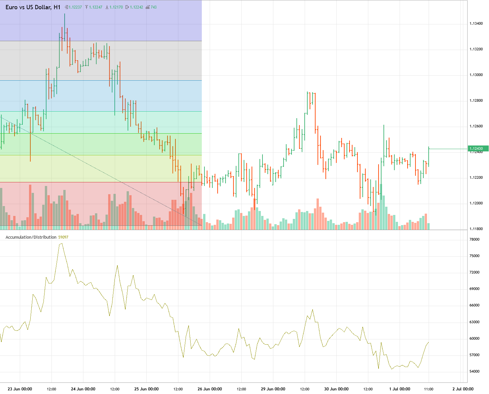Click the 24 Jun 00:00 time label

click(x=83, y=389)
